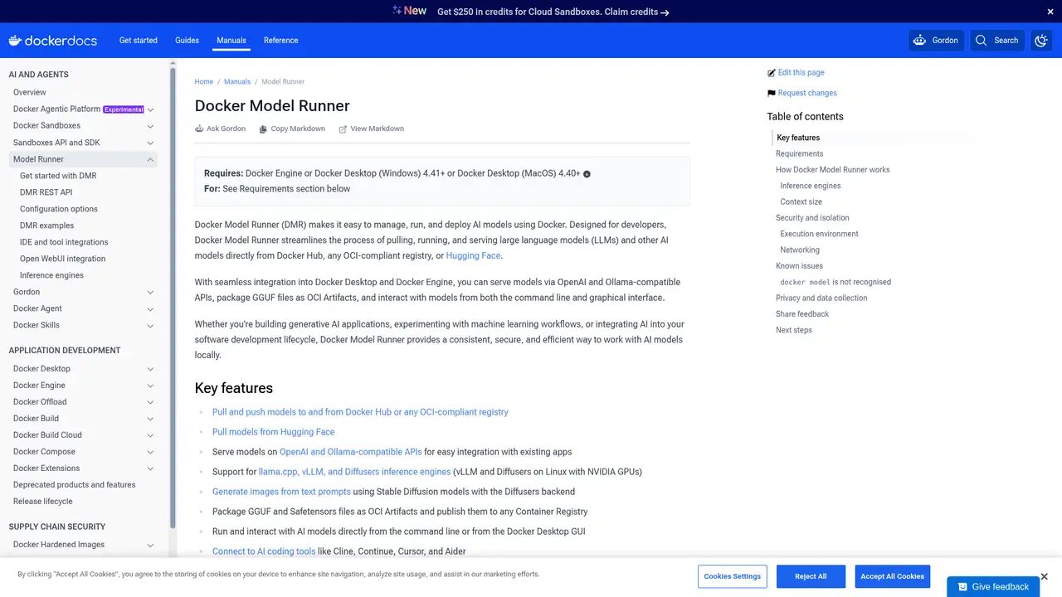Screen dimensions: 1062x597
Task: Open Inference engines sidebar page
Action: pyautogui.click(x=51, y=275)
